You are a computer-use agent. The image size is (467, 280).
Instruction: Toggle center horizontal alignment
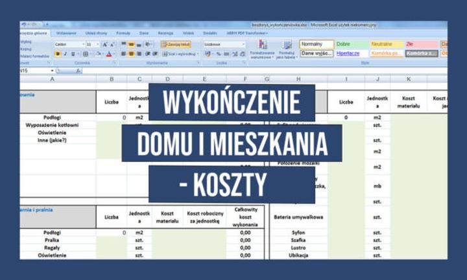click(x=132, y=54)
